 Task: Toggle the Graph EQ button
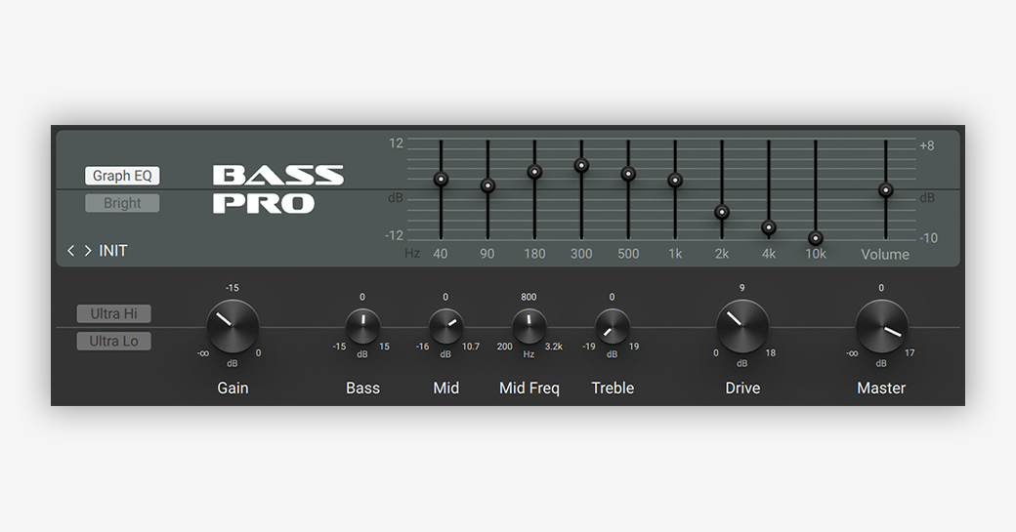point(122,176)
